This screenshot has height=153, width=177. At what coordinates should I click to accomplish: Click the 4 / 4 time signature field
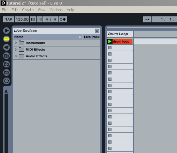tap(51, 19)
